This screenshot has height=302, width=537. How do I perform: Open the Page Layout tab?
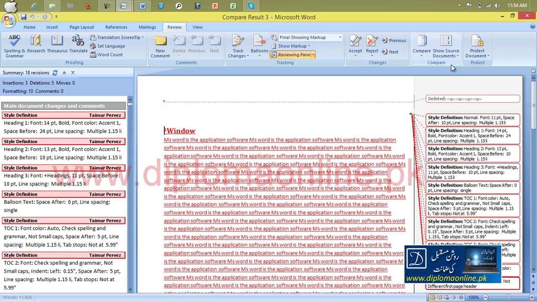[81, 27]
